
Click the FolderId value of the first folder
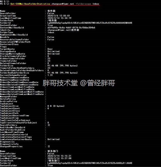[x=90, y=23]
